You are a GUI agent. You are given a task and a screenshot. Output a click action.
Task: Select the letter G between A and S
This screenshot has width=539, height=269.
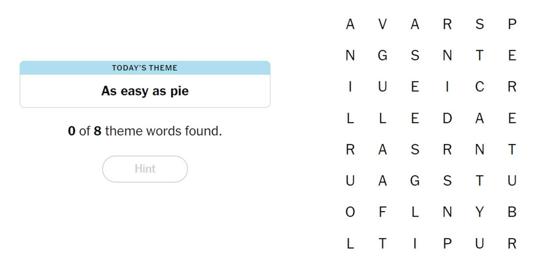pos(415,181)
